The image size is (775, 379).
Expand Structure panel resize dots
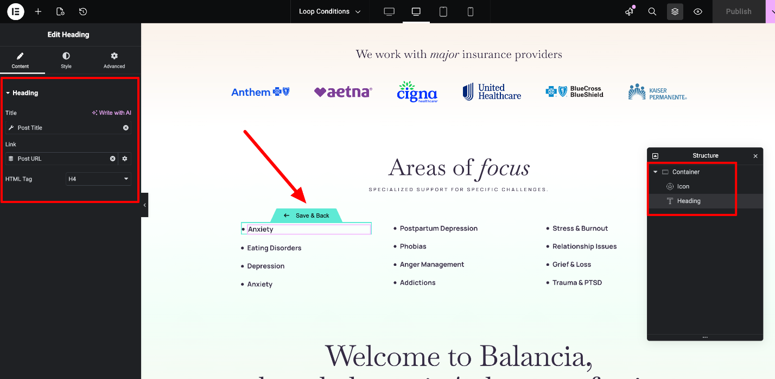pyautogui.click(x=705, y=337)
